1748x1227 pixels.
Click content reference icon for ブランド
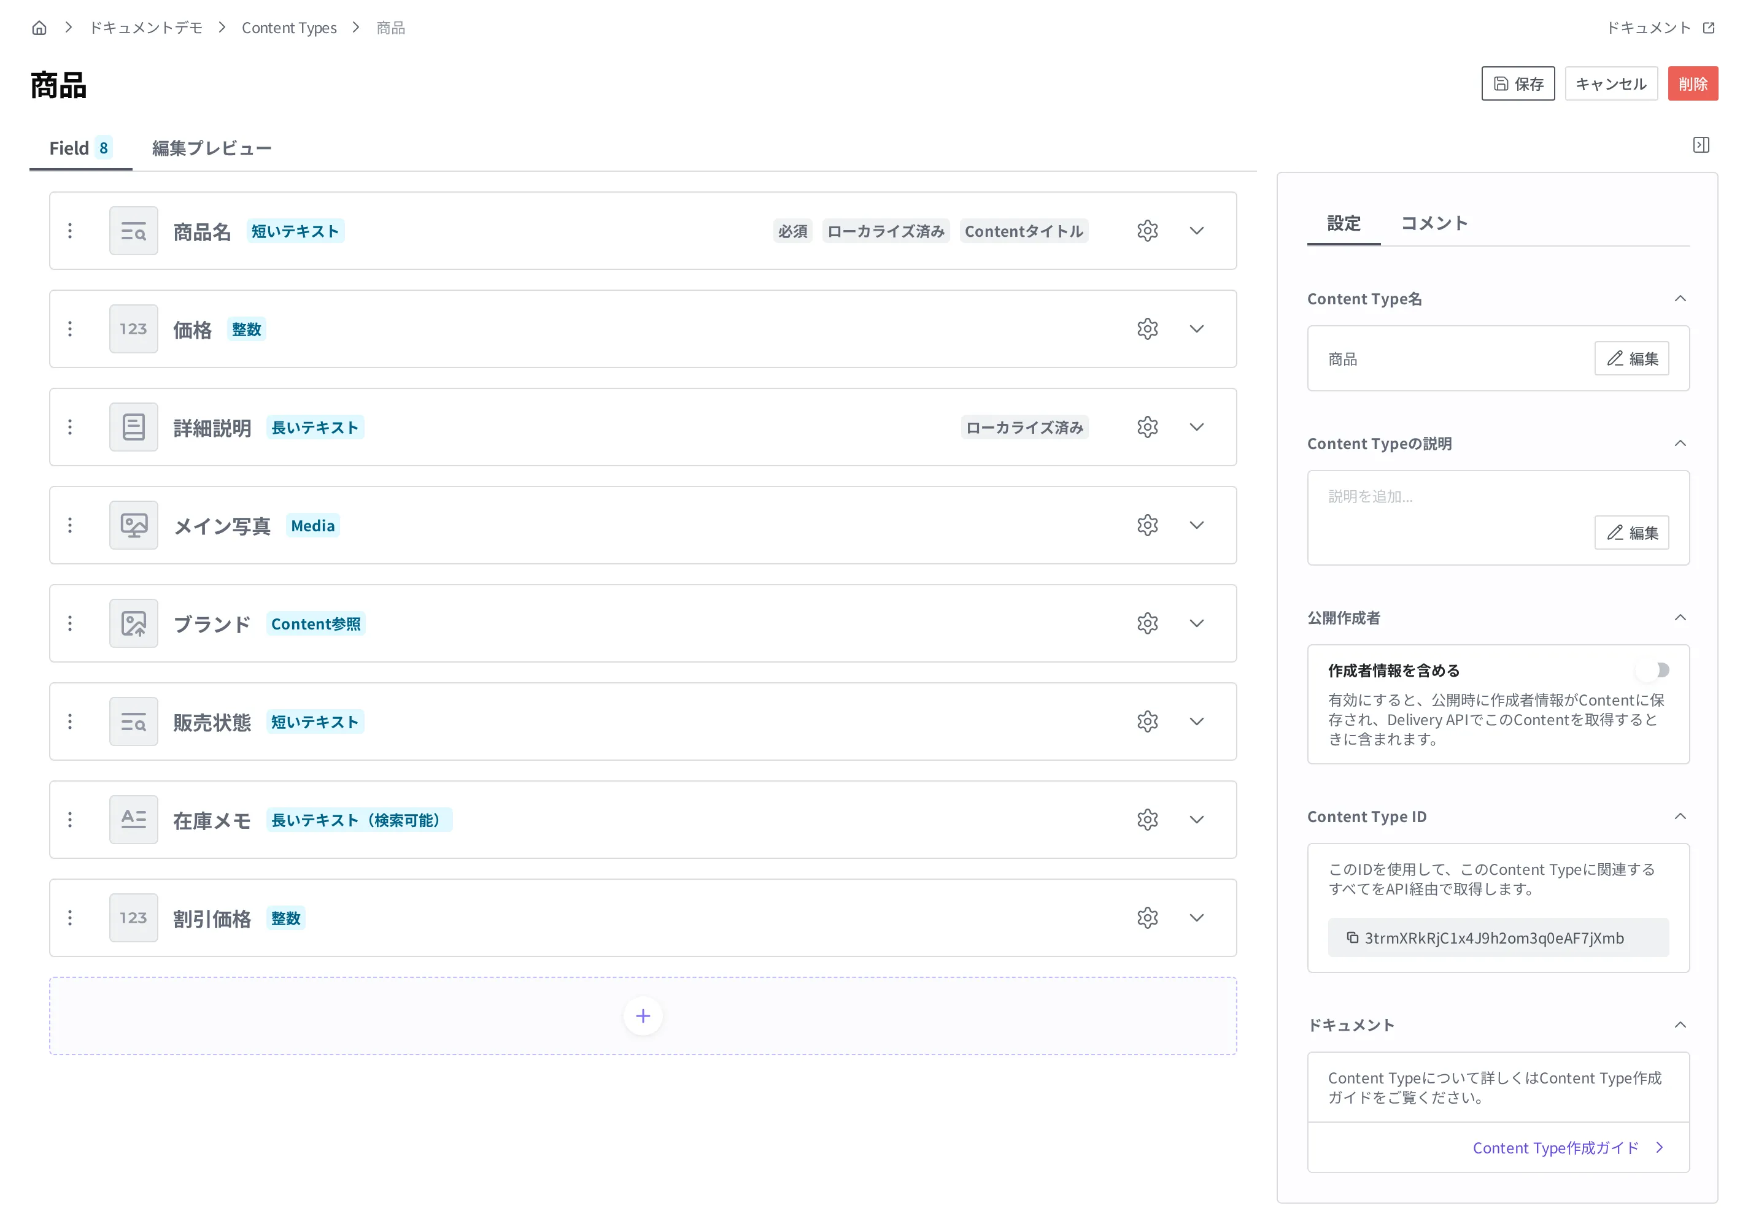point(133,623)
